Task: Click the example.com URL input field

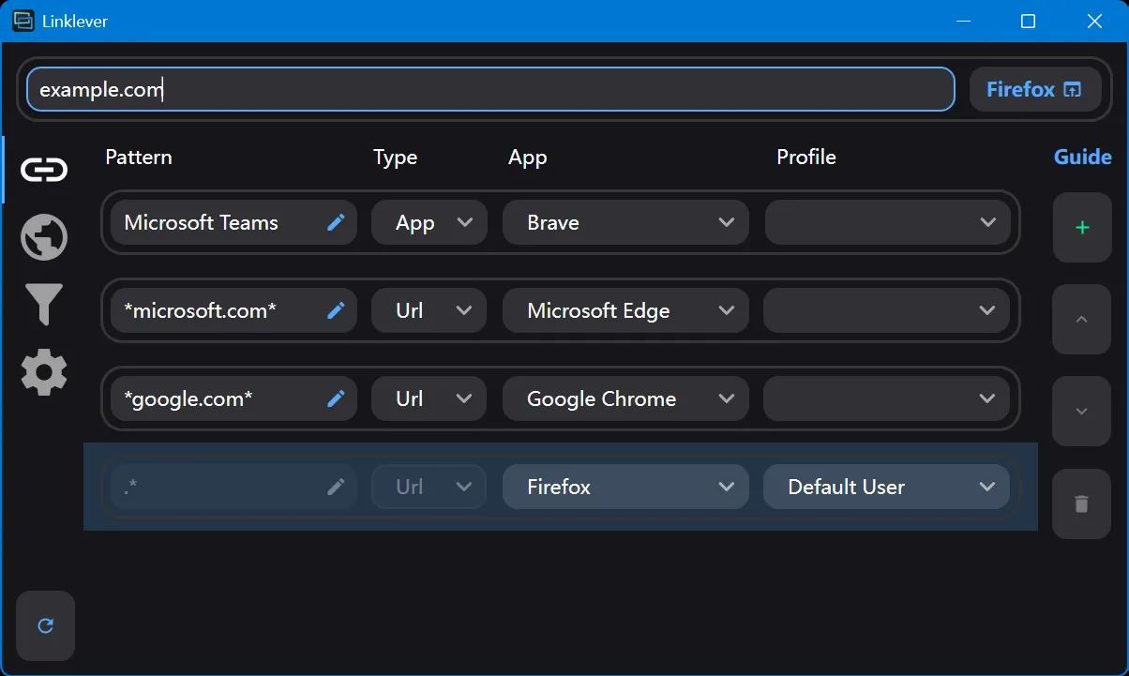Action: [489, 89]
